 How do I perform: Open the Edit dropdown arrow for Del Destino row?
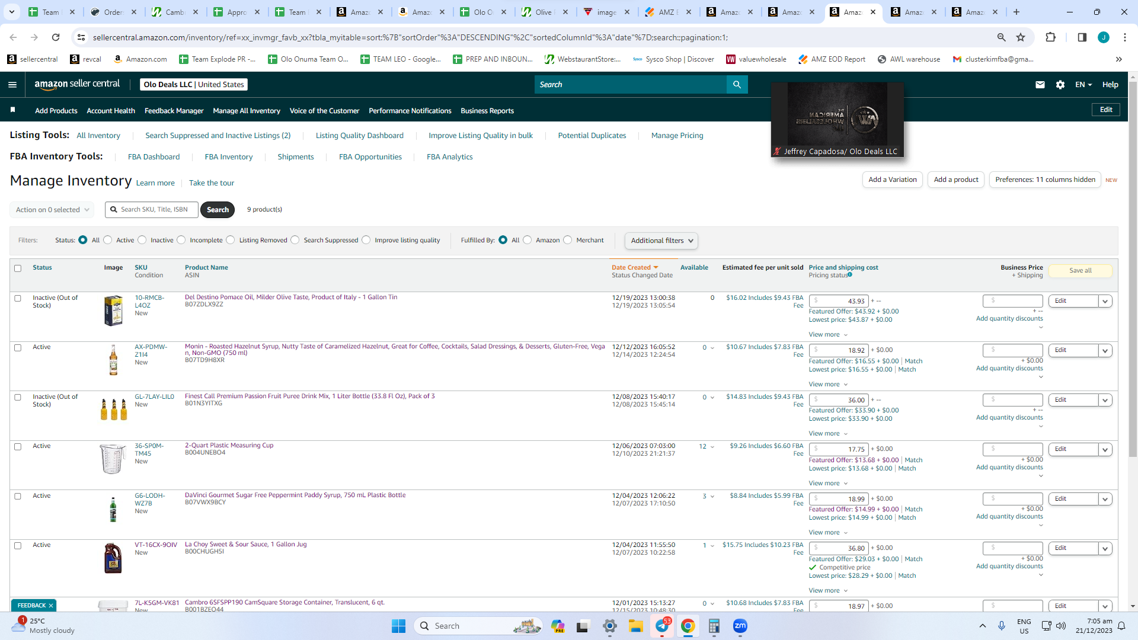pyautogui.click(x=1105, y=301)
